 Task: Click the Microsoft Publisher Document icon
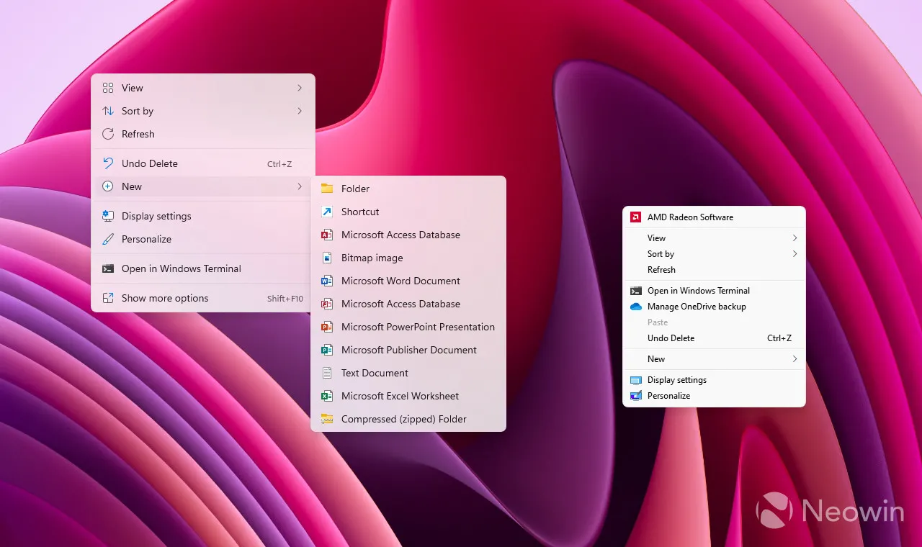pyautogui.click(x=327, y=350)
